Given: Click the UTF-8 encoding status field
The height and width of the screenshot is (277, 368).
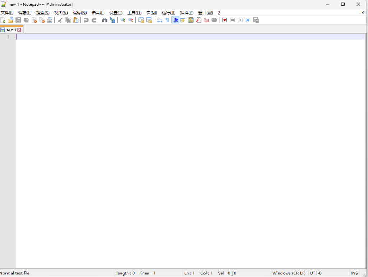Looking at the screenshot, I should pos(316,273).
